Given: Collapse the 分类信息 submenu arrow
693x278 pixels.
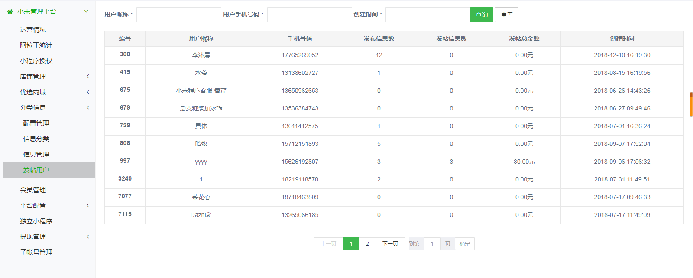Looking at the screenshot, I should coord(87,108).
